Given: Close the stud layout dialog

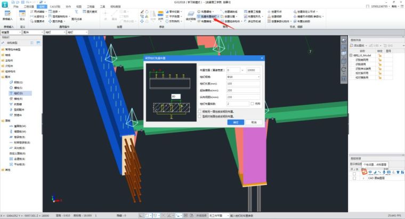Looking at the screenshot, I should pyautogui.click(x=261, y=57).
